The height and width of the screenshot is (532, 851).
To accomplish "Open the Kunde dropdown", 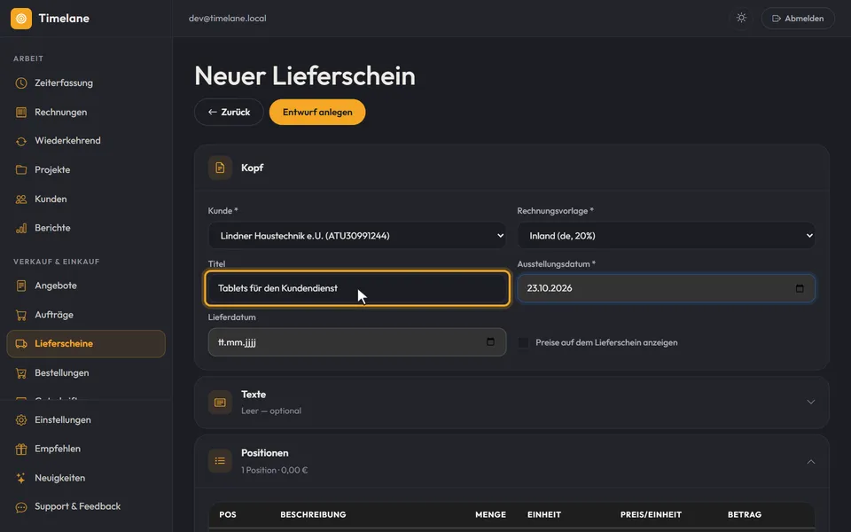I will (357, 236).
